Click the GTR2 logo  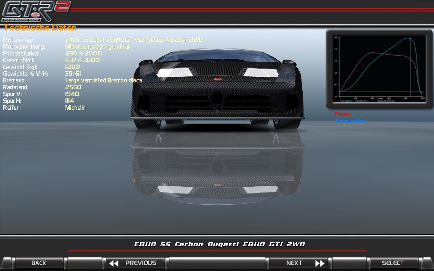[x=36, y=11]
